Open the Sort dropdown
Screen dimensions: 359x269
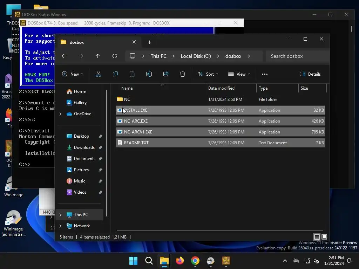pyautogui.click(x=208, y=74)
